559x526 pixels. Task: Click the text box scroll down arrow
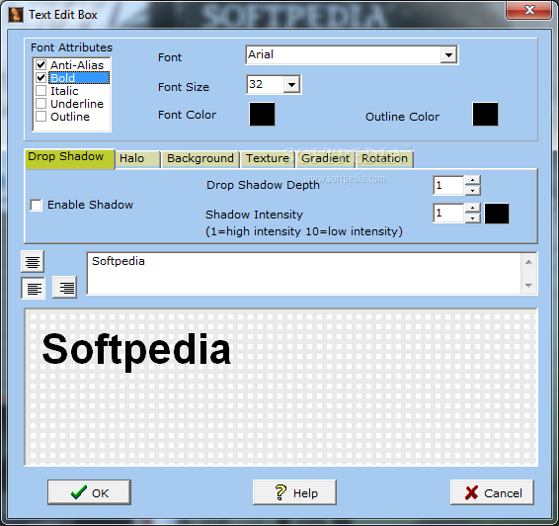[x=528, y=285]
